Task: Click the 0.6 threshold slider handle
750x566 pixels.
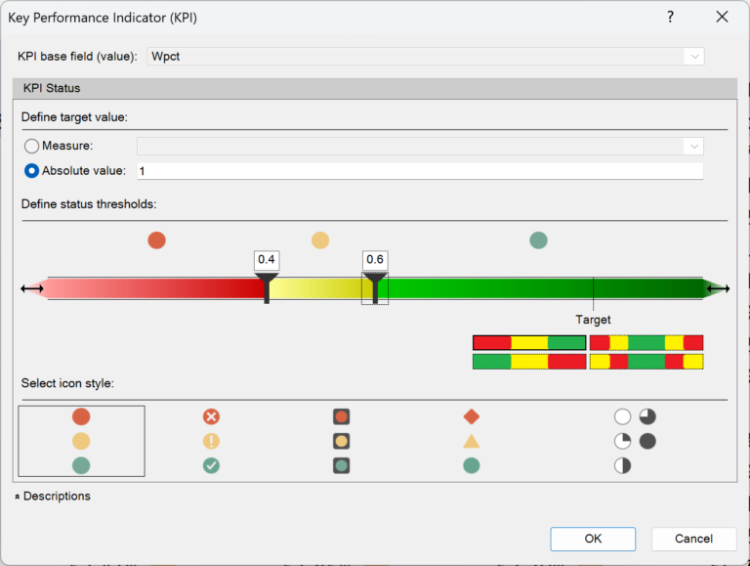Action: tap(375, 287)
